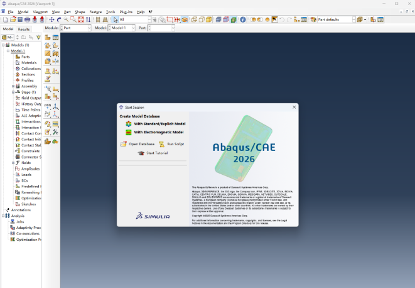Click the Auto-Fit View icon

pos(82,19)
